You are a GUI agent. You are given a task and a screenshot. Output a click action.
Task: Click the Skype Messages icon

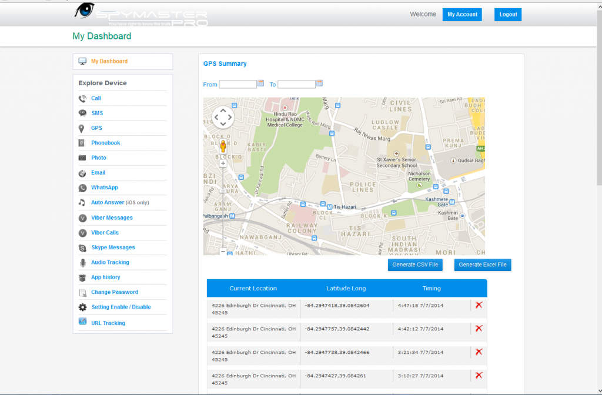(x=82, y=248)
